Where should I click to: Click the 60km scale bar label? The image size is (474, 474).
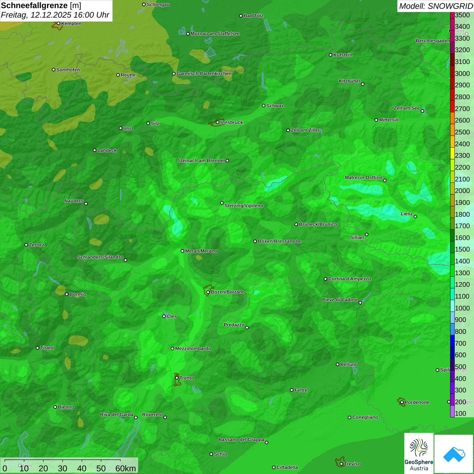tap(126, 468)
